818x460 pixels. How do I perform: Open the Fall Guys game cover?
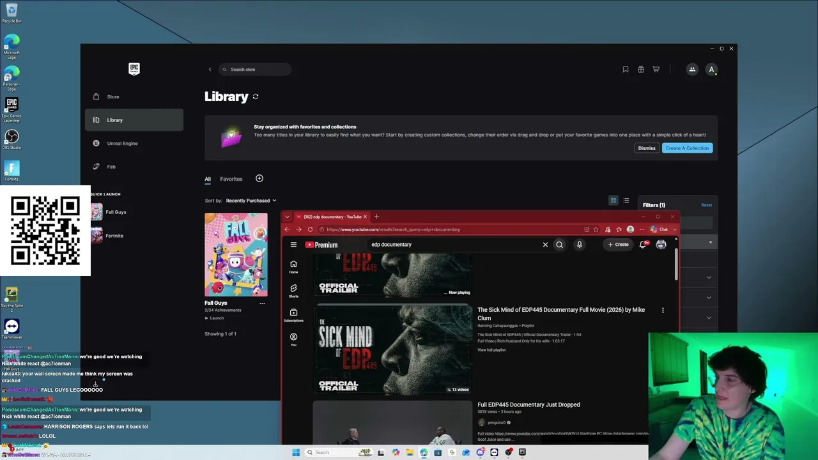[236, 255]
